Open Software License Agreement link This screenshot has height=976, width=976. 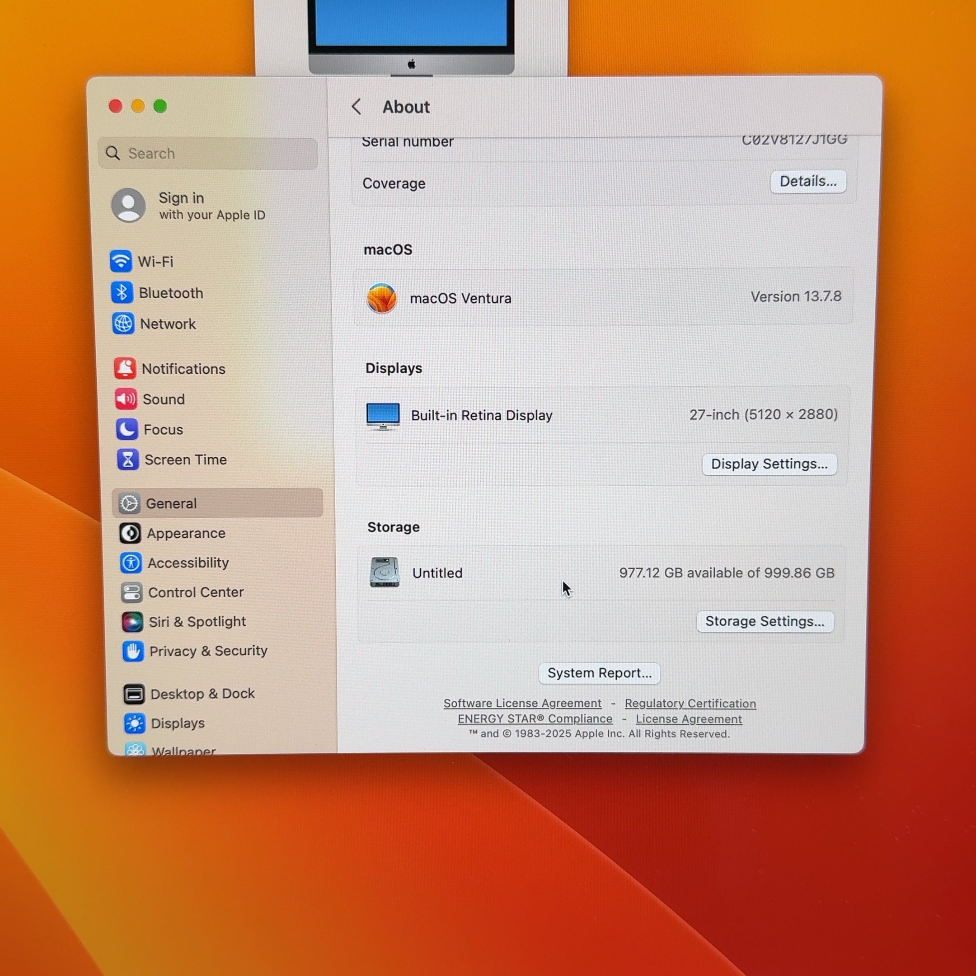pos(522,703)
